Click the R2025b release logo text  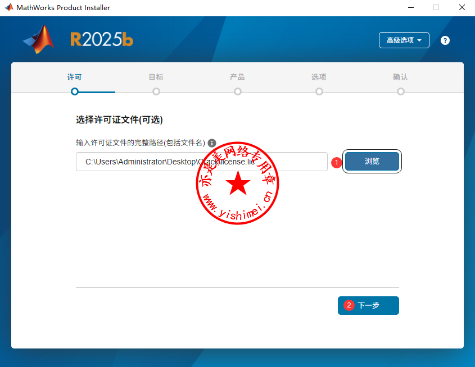point(102,39)
